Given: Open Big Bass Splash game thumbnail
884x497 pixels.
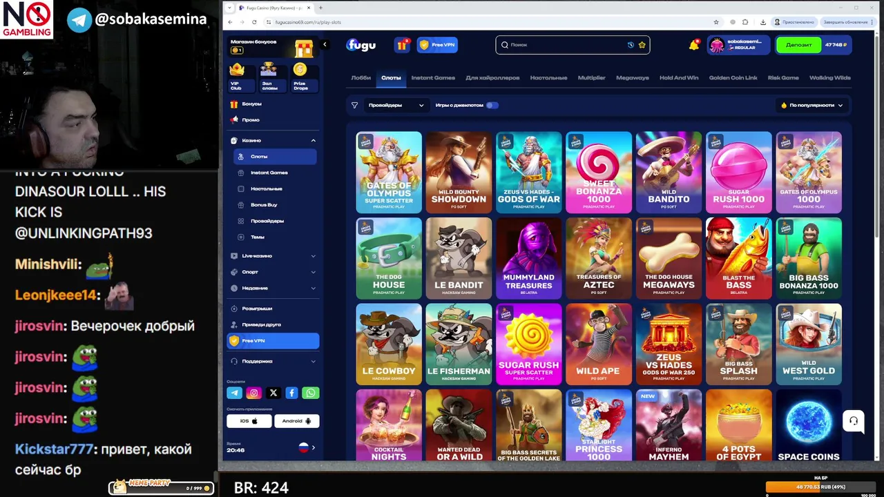Looking at the screenshot, I should coord(739,344).
